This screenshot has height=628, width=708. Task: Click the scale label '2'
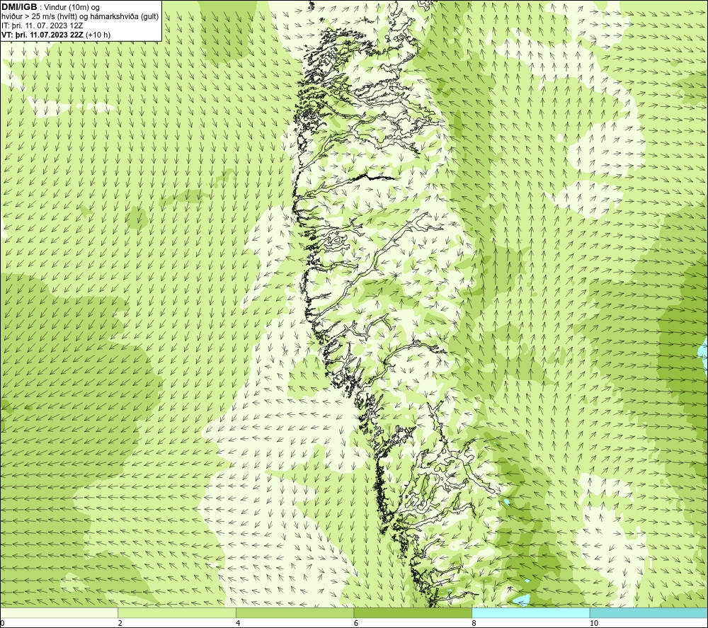pyautogui.click(x=120, y=623)
